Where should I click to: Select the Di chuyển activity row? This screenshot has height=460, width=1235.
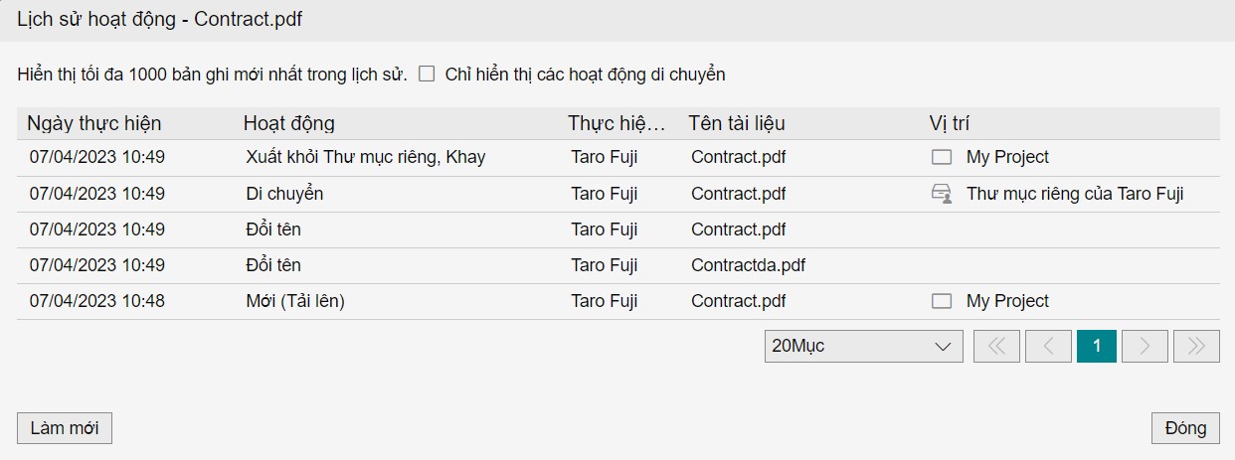(618, 194)
